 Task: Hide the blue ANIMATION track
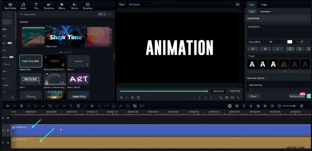[x=8, y=130]
